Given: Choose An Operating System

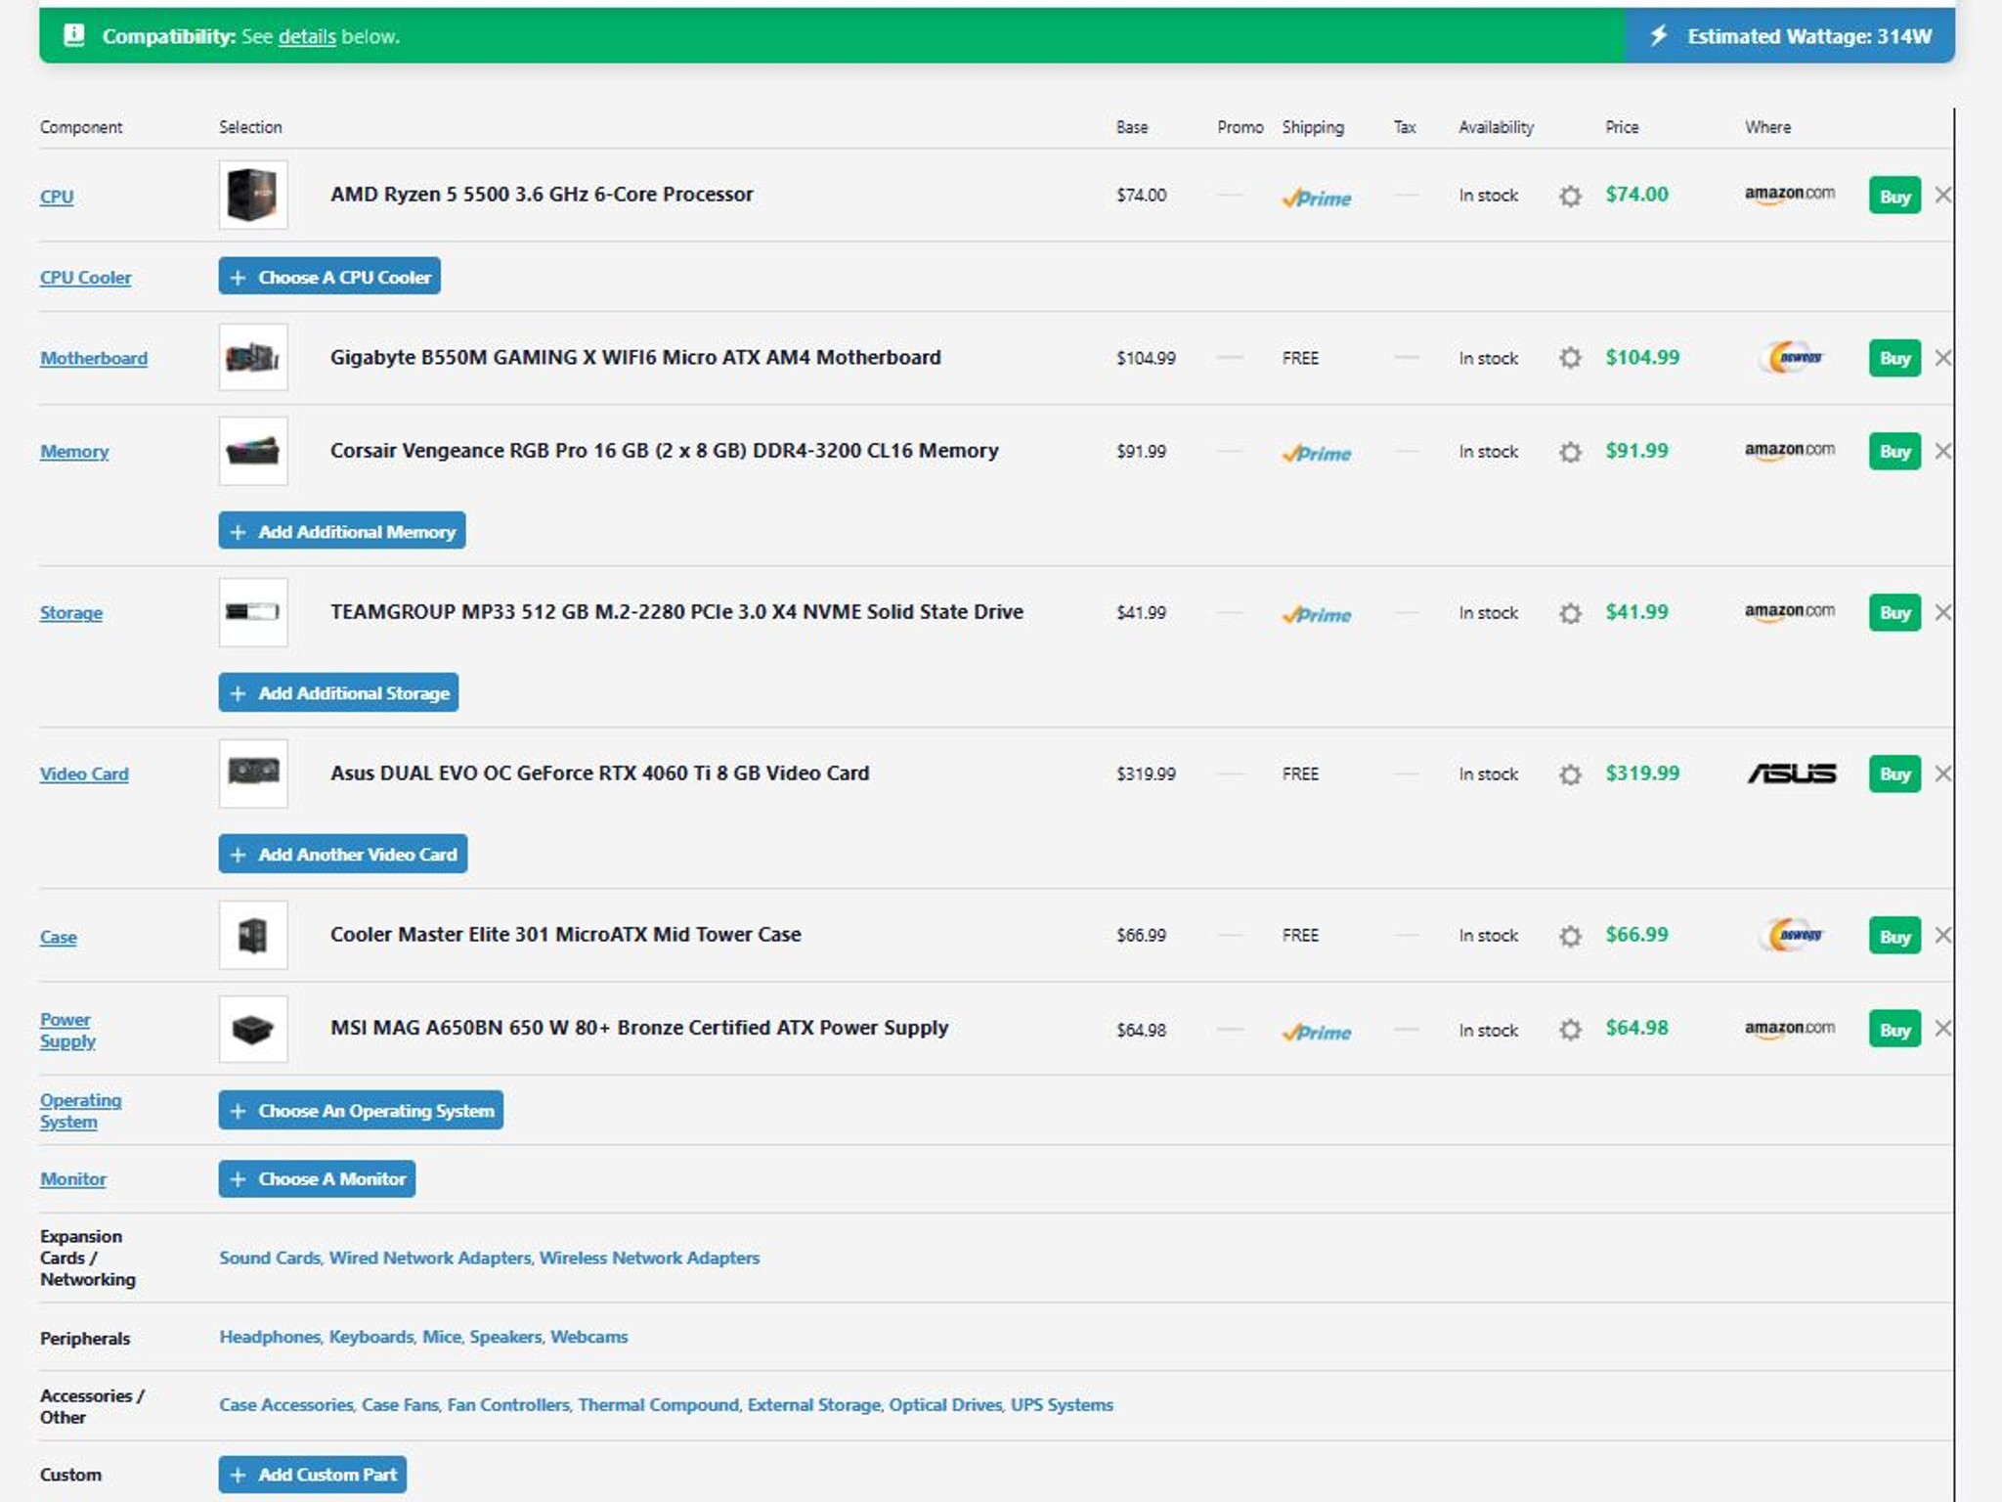Looking at the screenshot, I should (361, 1110).
